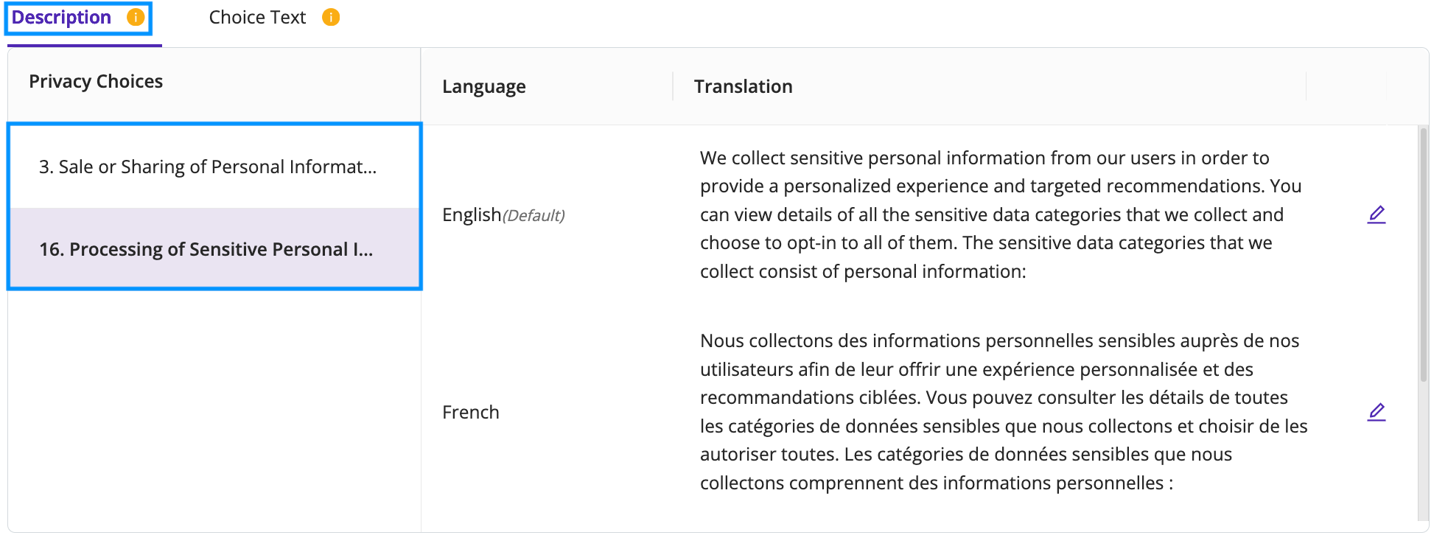The image size is (1434, 538).
Task: Click the English (Default) language cell
Action: click(503, 214)
